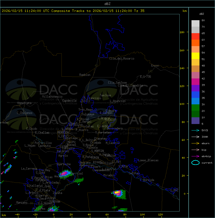Screen dimensions: 215x218
Task: Click the JUNIN map label
Action: pyautogui.click(x=95, y=157)
